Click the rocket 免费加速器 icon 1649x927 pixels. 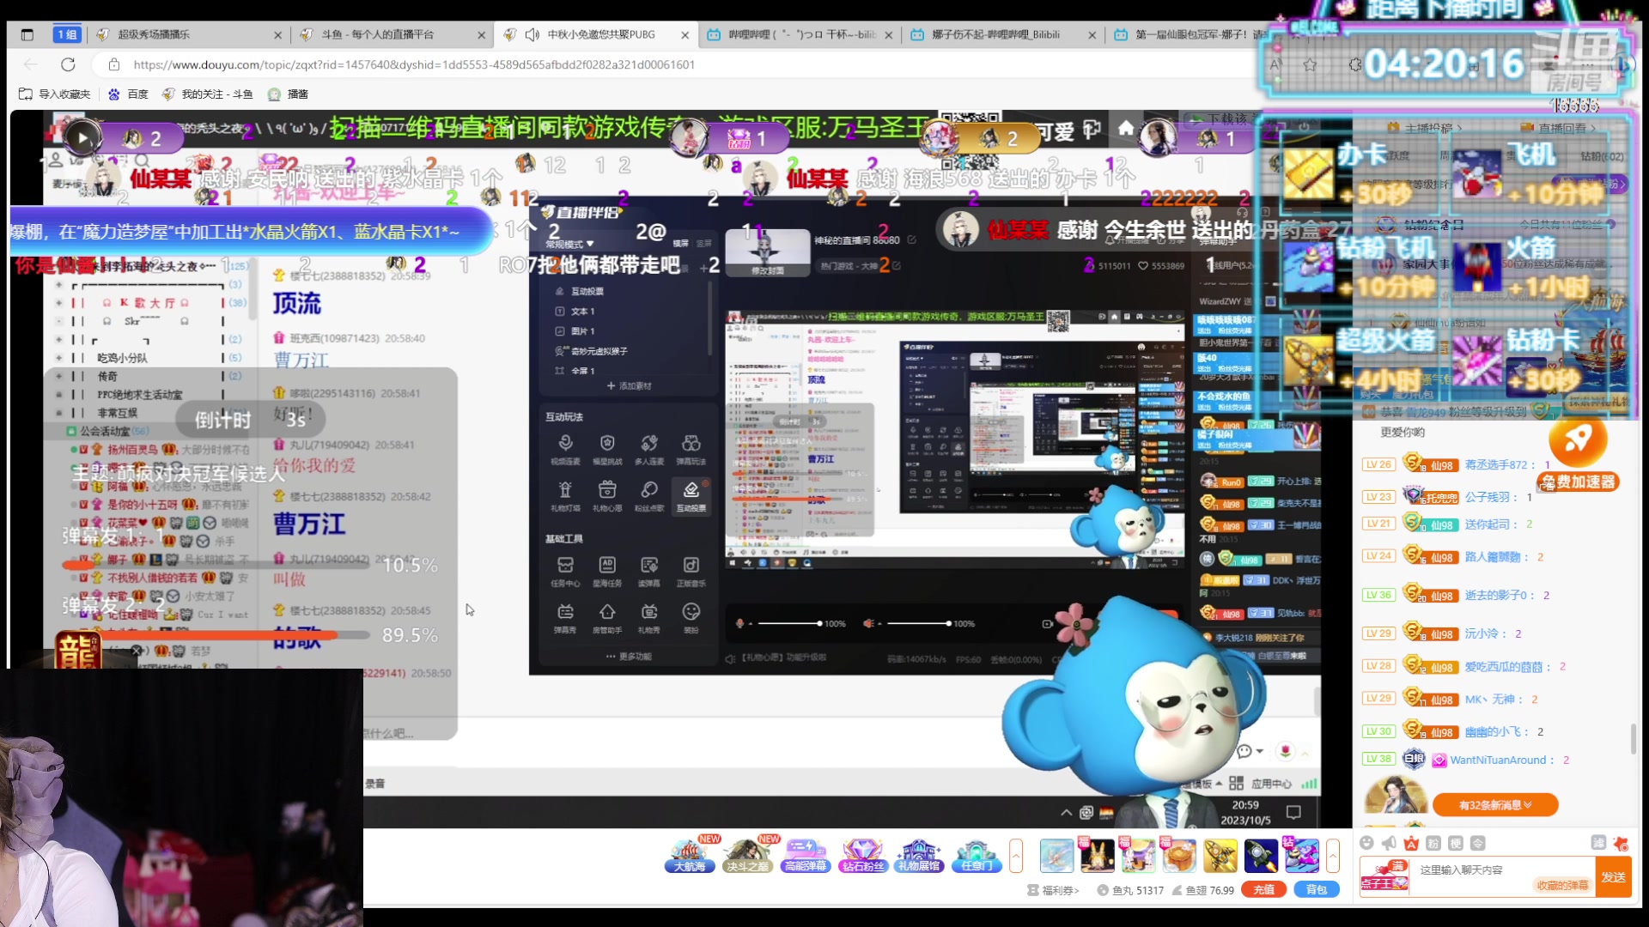[x=1579, y=457]
